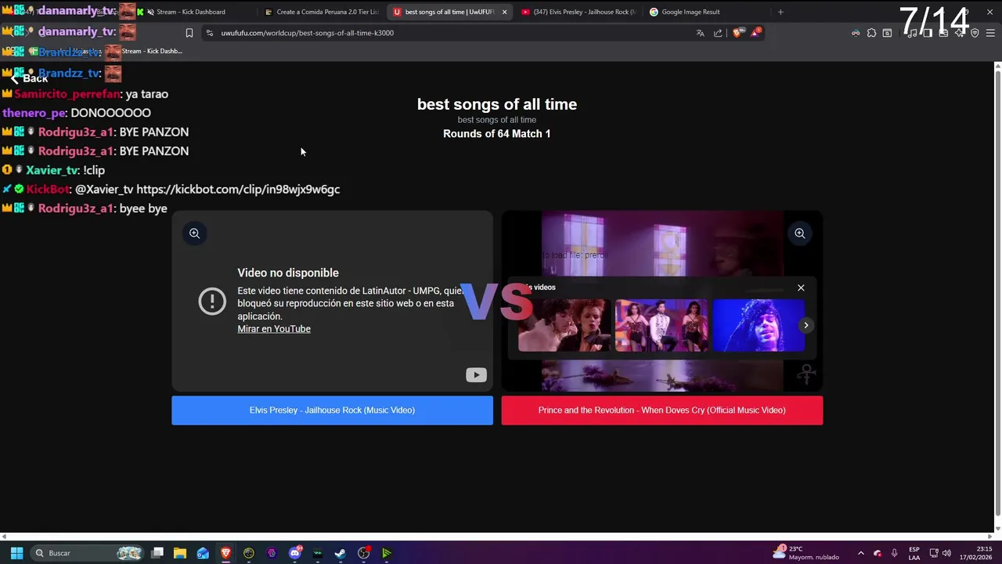Viewport: 1002px width, 564px height.
Task: Open Windows Start menu
Action: (16, 553)
